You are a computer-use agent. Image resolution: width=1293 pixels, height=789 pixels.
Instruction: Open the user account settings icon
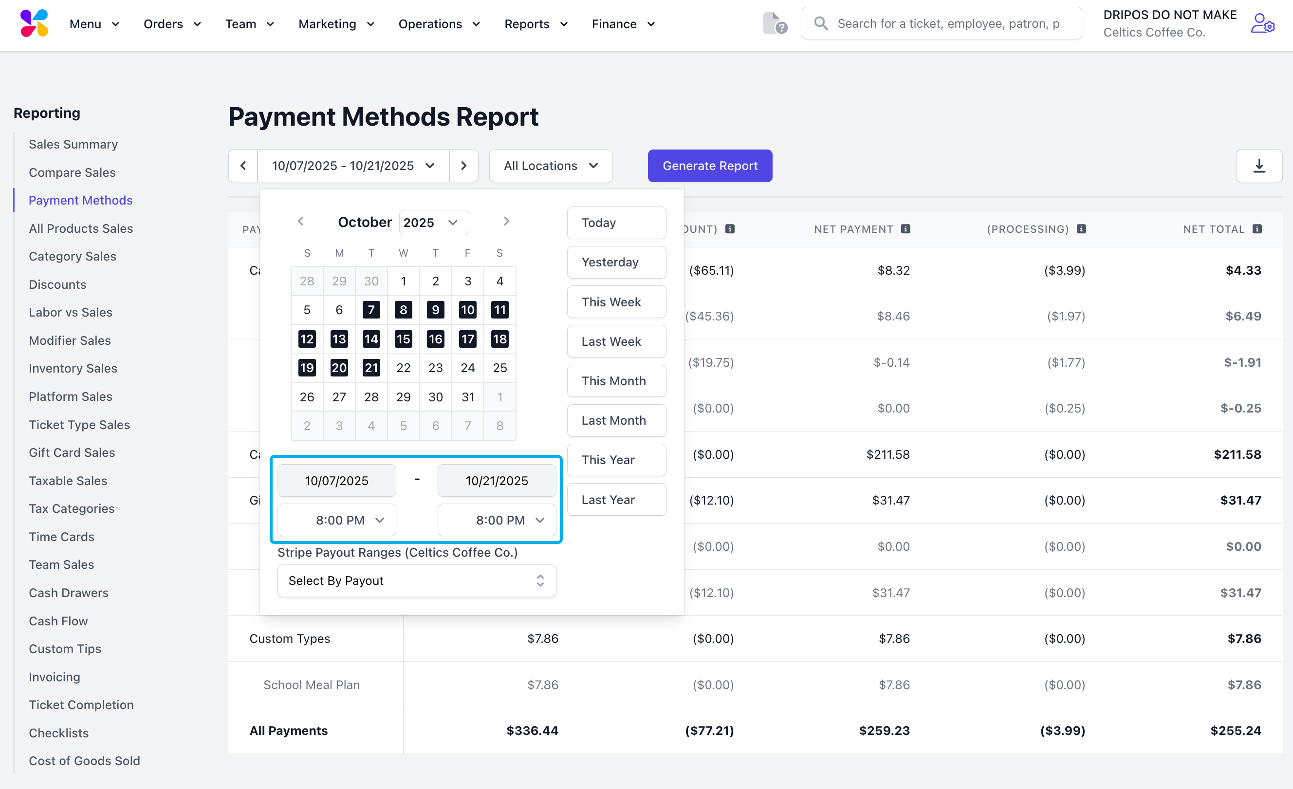click(x=1261, y=24)
